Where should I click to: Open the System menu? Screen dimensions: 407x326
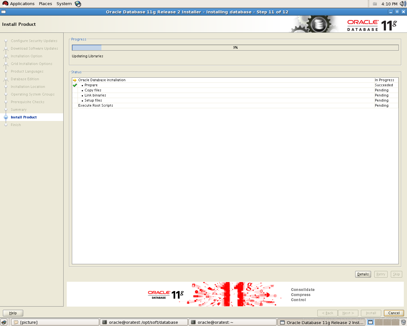coord(64,4)
